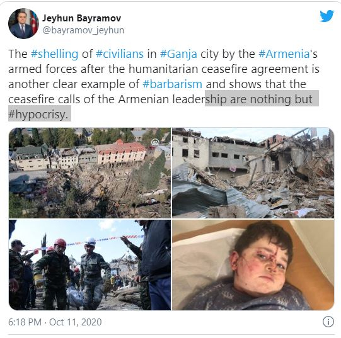Screen dimensions: 341x338
Task: Open Jeyhun Bayramov's profile picture
Action: click(x=23, y=23)
